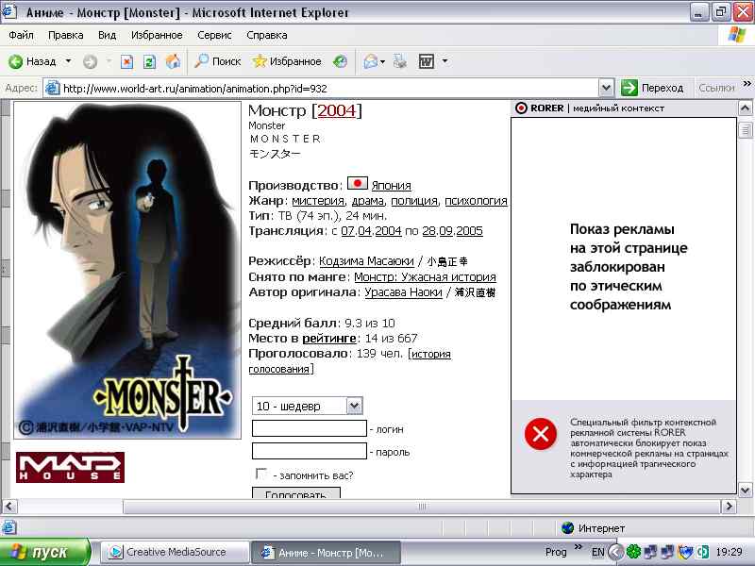Open the полиция genre link
The image size is (755, 566).
[x=414, y=201]
